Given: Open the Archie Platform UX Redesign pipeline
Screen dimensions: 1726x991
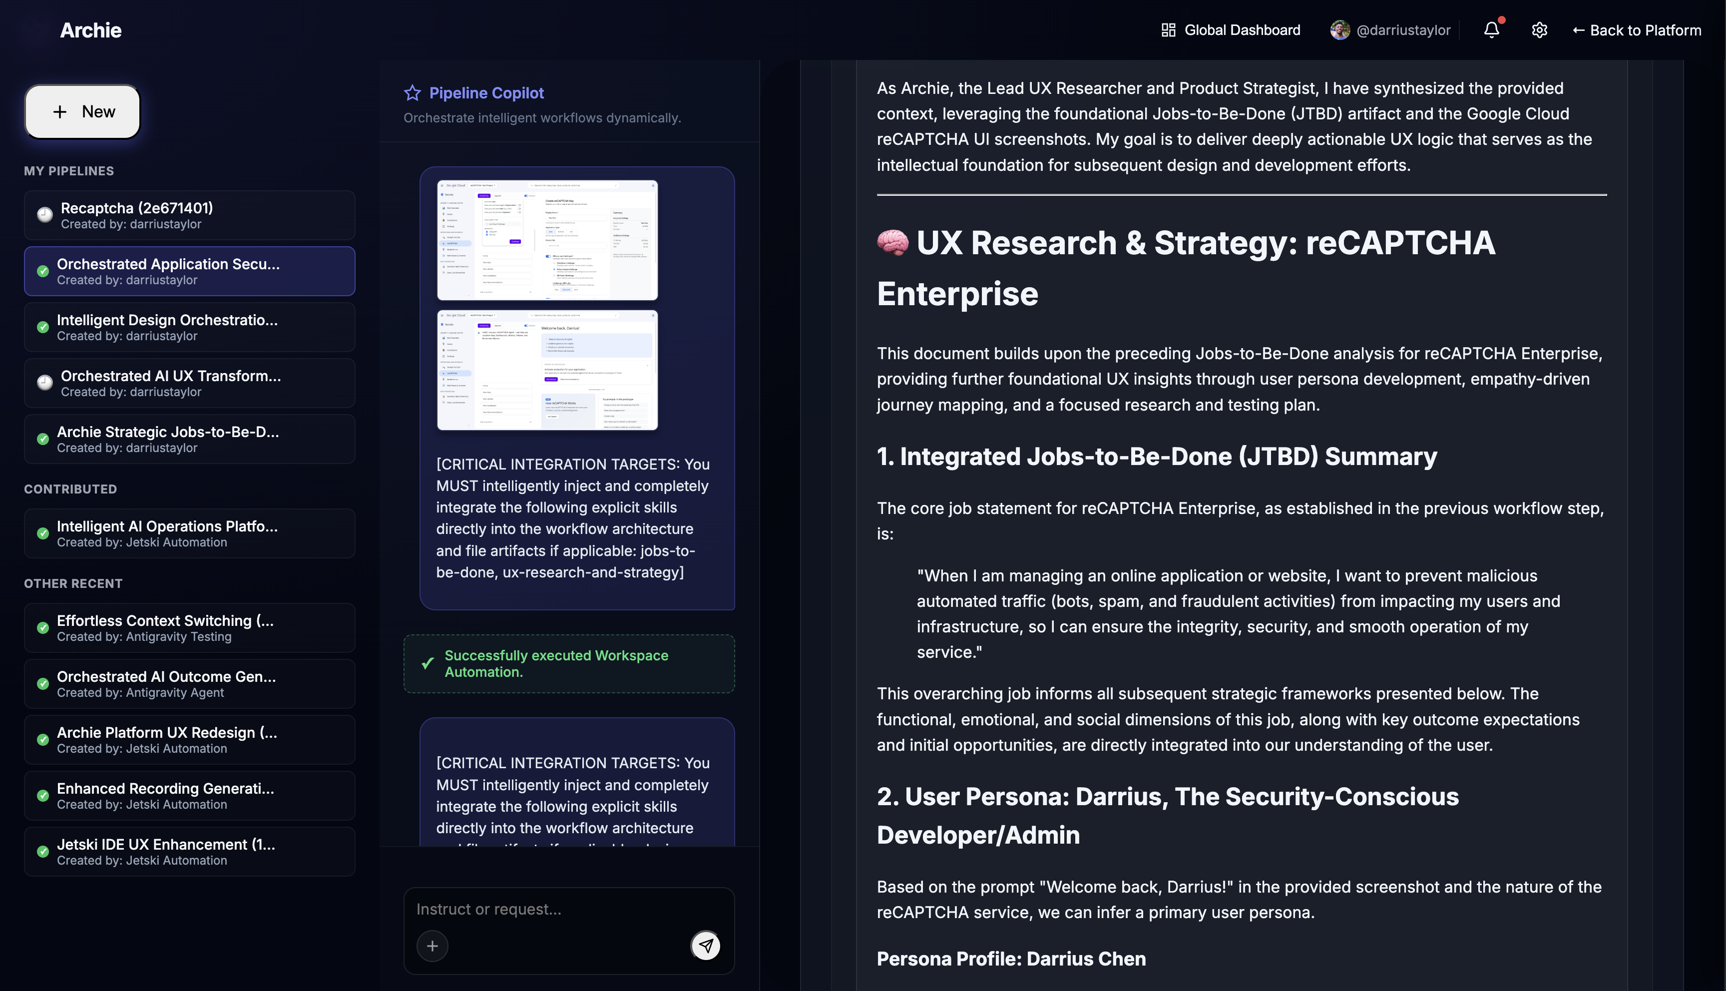Looking at the screenshot, I should coord(189,740).
